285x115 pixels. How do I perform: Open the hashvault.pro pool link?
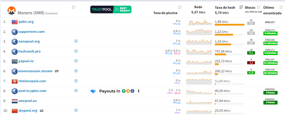coord(29,51)
